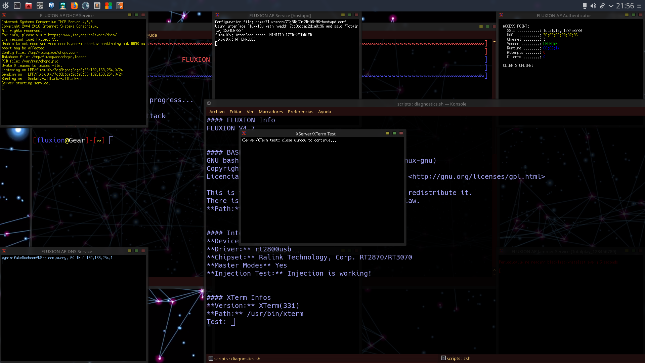Launch Sublime Text from the panel
The height and width of the screenshot is (363, 645).
[97, 5]
